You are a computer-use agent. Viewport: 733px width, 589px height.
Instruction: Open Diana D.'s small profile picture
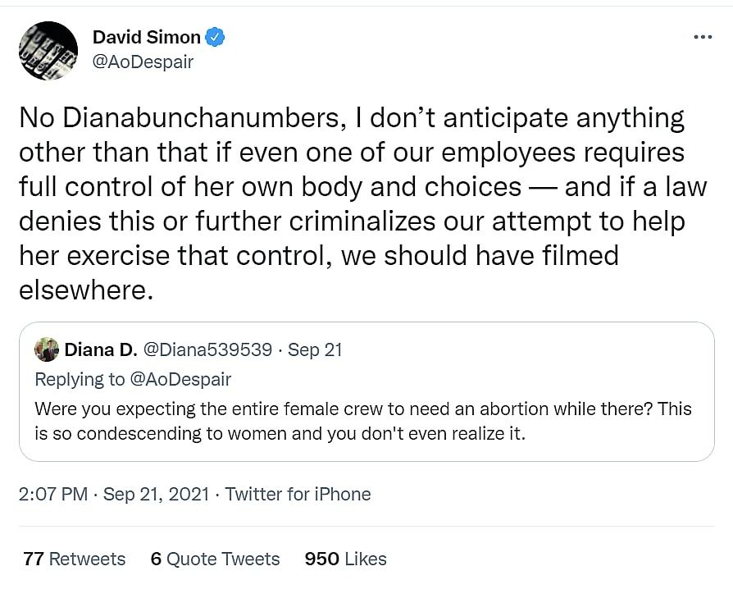point(46,349)
